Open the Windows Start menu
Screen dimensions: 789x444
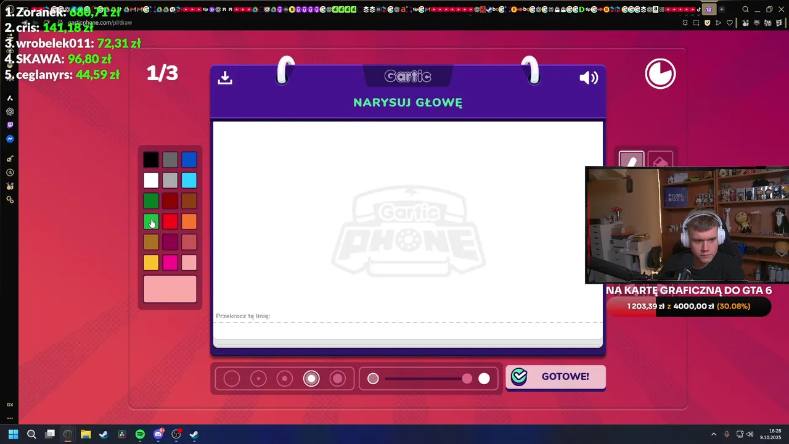[13, 434]
